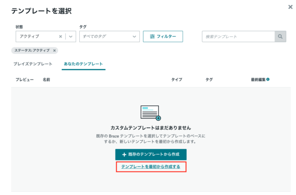
Task: Close the テンプレートを選択 dialog
Action: click(x=290, y=7)
